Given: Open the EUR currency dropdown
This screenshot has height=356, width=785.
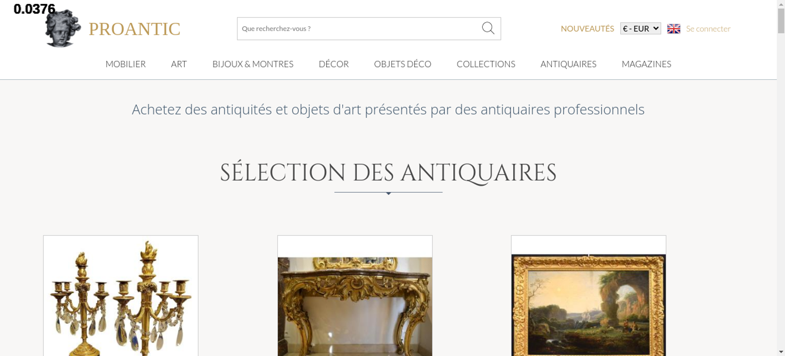Looking at the screenshot, I should pyautogui.click(x=641, y=29).
